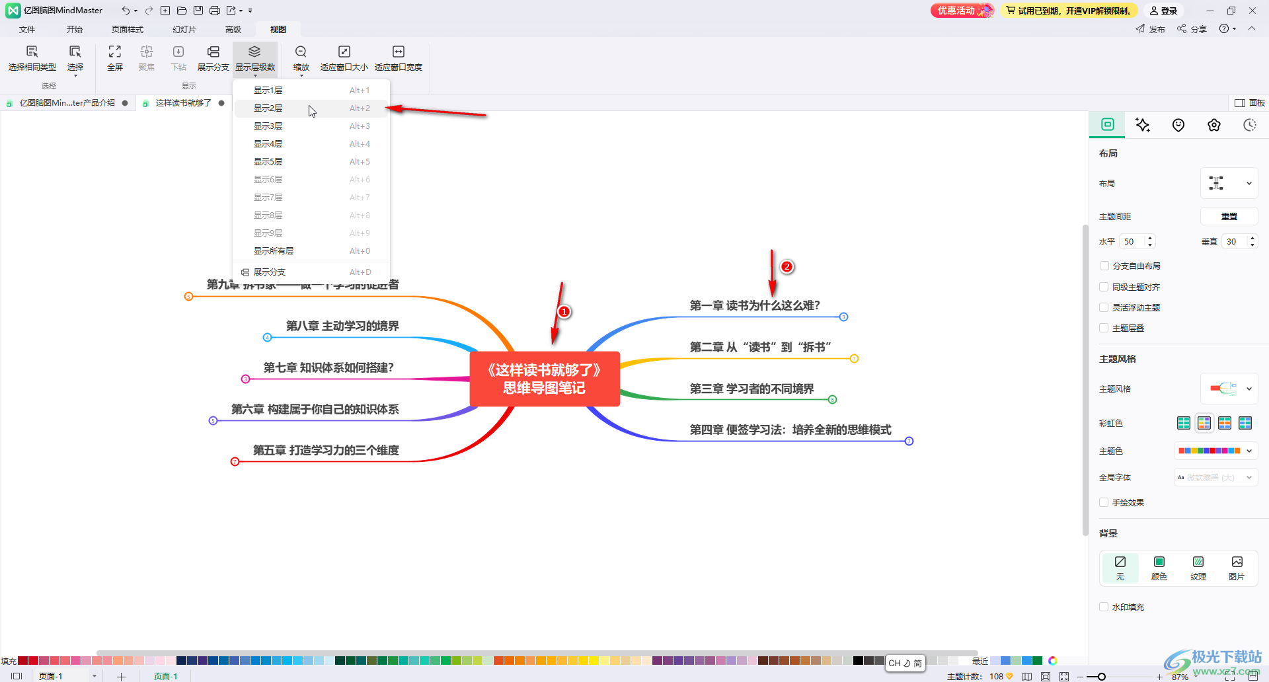Click the 分享 share button
This screenshot has height=682, width=1269.
pos(1192,29)
